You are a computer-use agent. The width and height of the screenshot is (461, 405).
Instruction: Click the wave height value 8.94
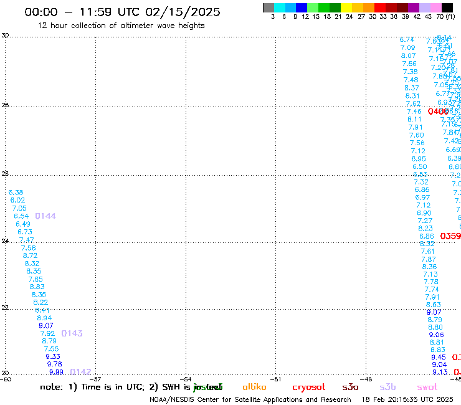click(x=44, y=318)
